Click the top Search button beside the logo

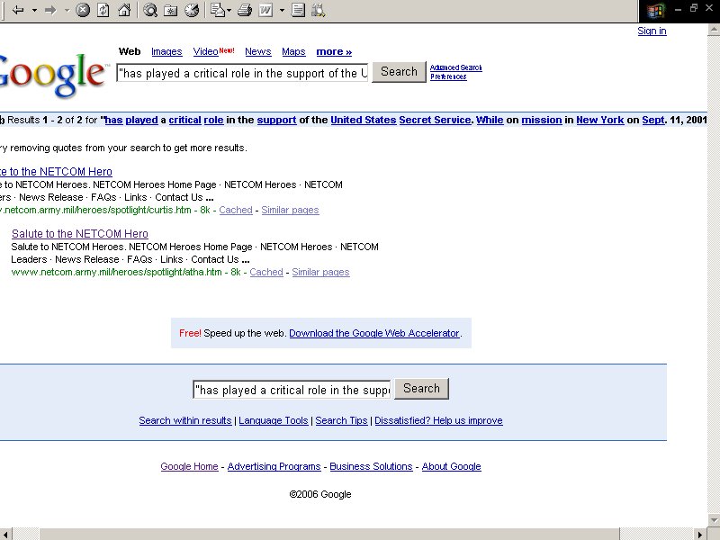point(399,72)
